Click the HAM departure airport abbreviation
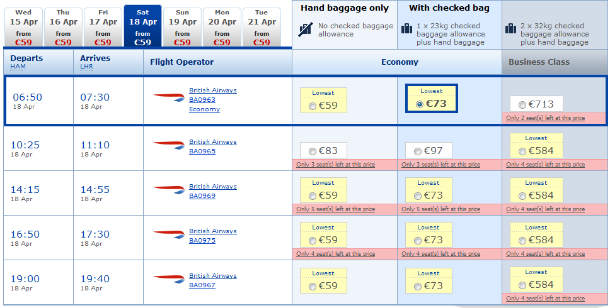 coord(16,67)
